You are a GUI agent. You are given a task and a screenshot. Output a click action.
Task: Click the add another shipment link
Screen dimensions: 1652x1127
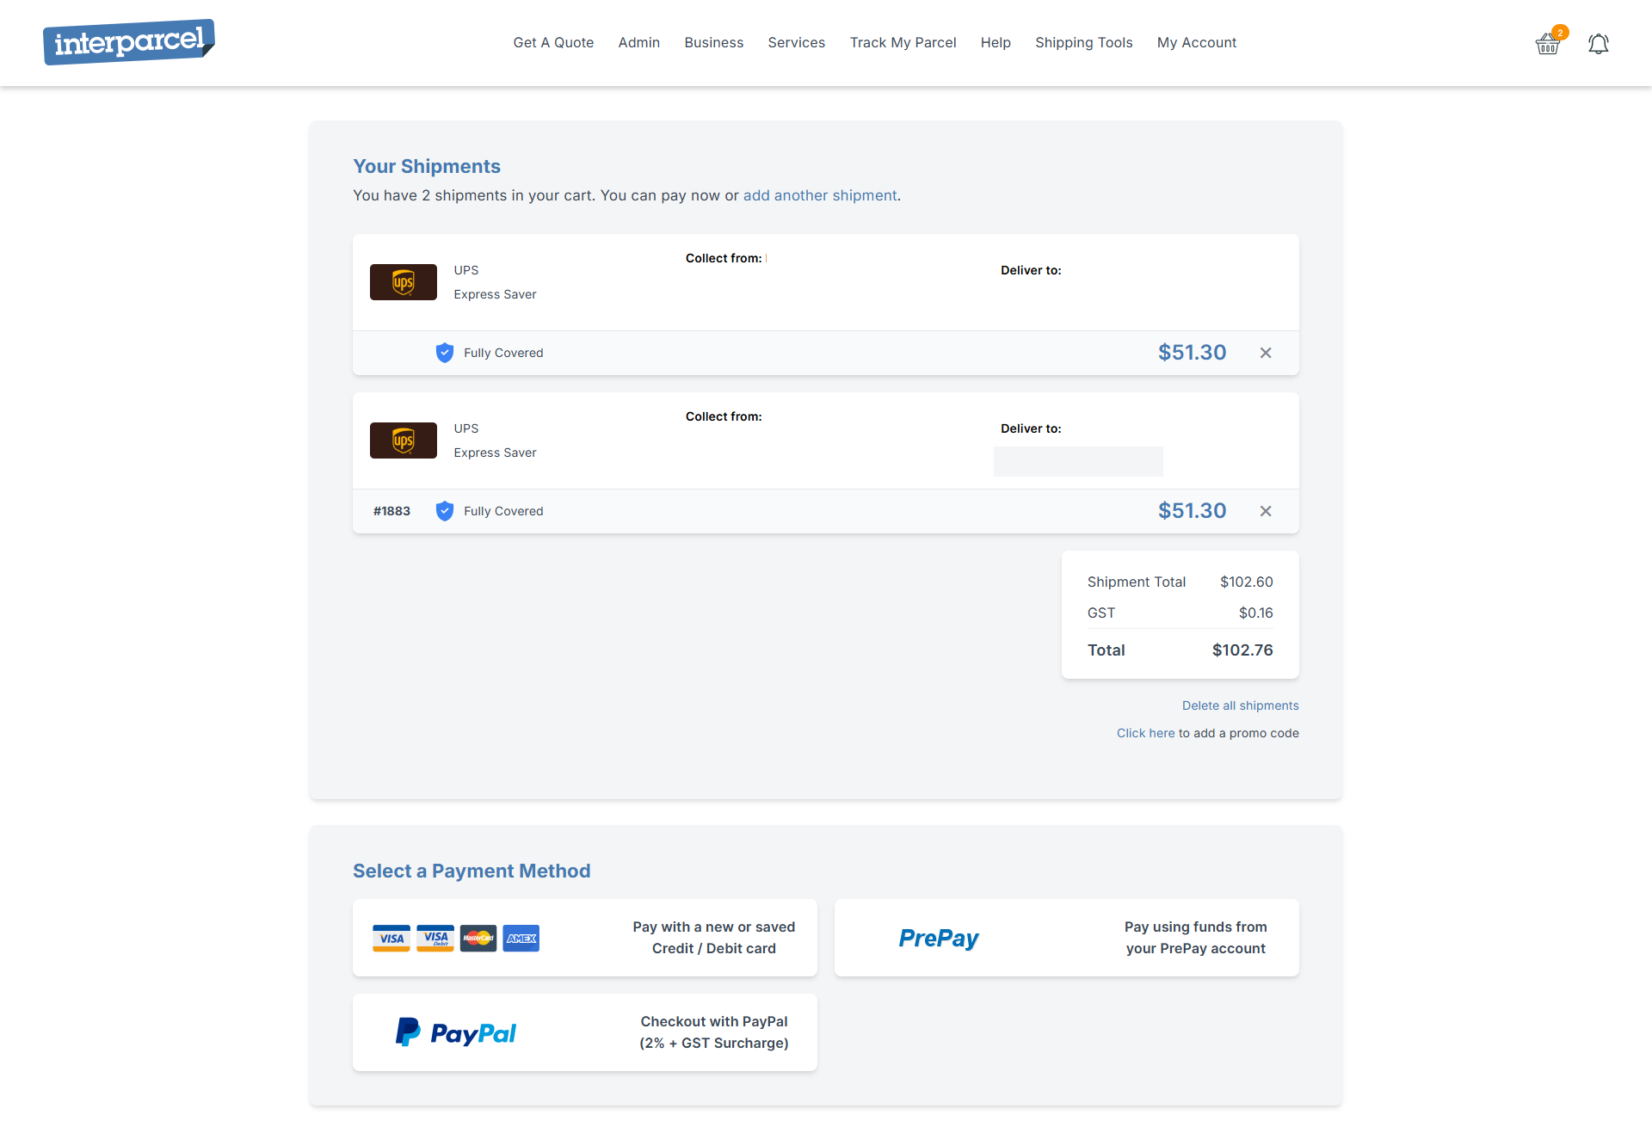point(819,195)
